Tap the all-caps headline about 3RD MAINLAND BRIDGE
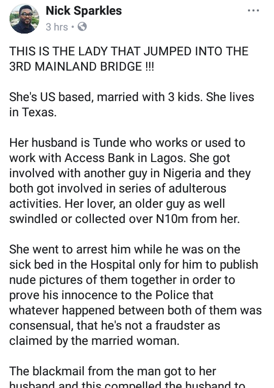274x388 pixels. 129,59
